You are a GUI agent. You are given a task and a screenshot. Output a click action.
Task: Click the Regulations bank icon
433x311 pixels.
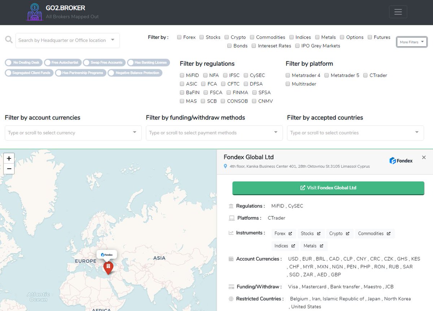click(231, 206)
